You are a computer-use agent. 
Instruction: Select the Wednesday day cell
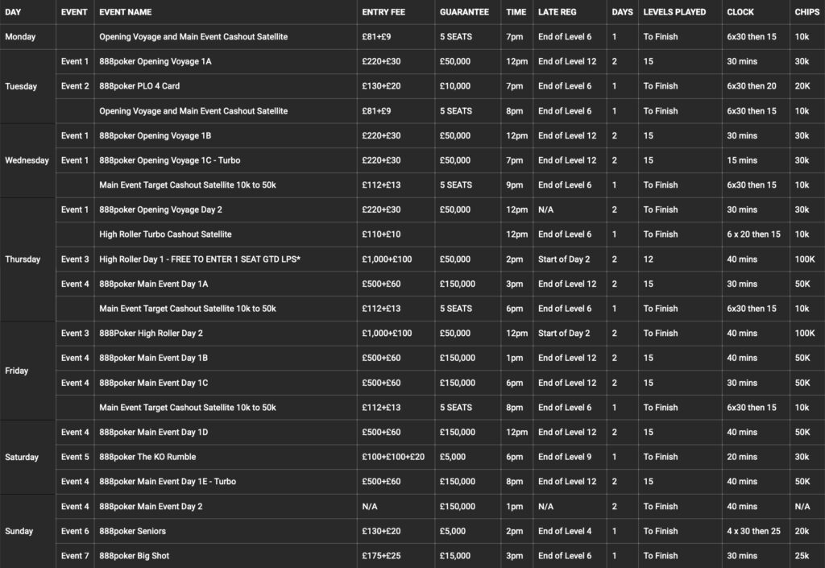pyautogui.click(x=27, y=160)
